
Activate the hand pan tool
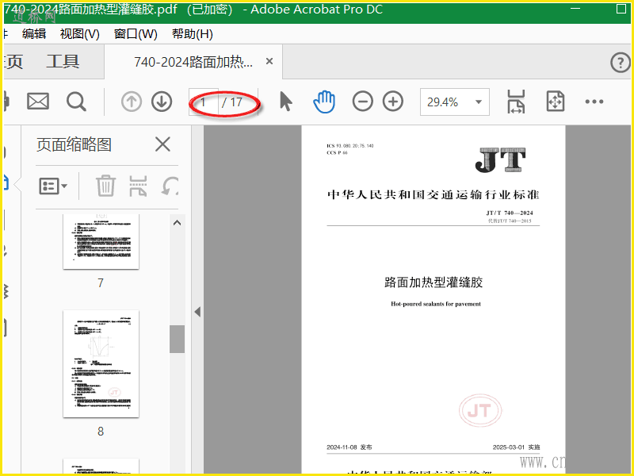[x=324, y=102]
